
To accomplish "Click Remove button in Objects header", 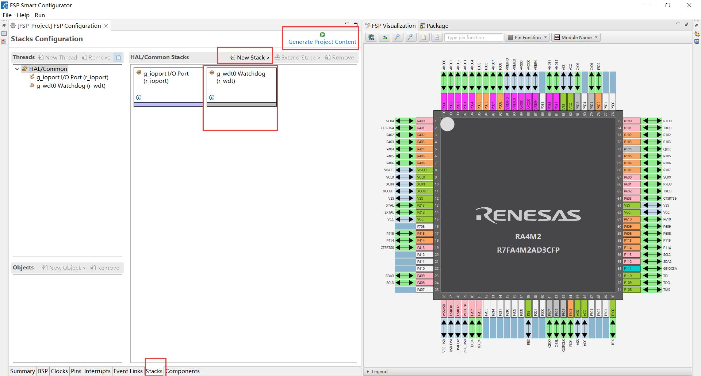I will click(x=105, y=268).
